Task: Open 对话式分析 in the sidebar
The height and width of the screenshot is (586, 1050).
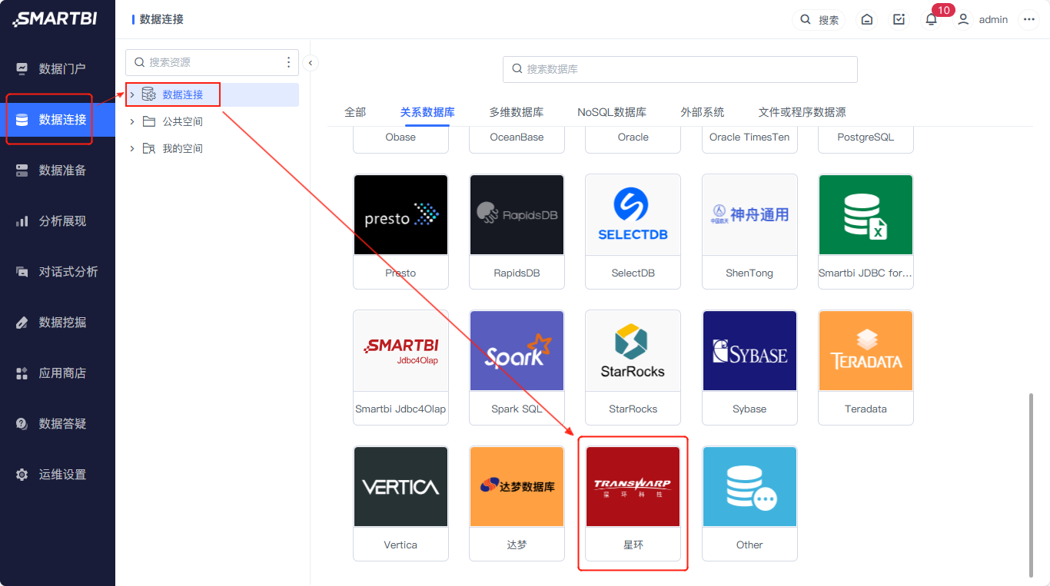Action: pos(58,272)
